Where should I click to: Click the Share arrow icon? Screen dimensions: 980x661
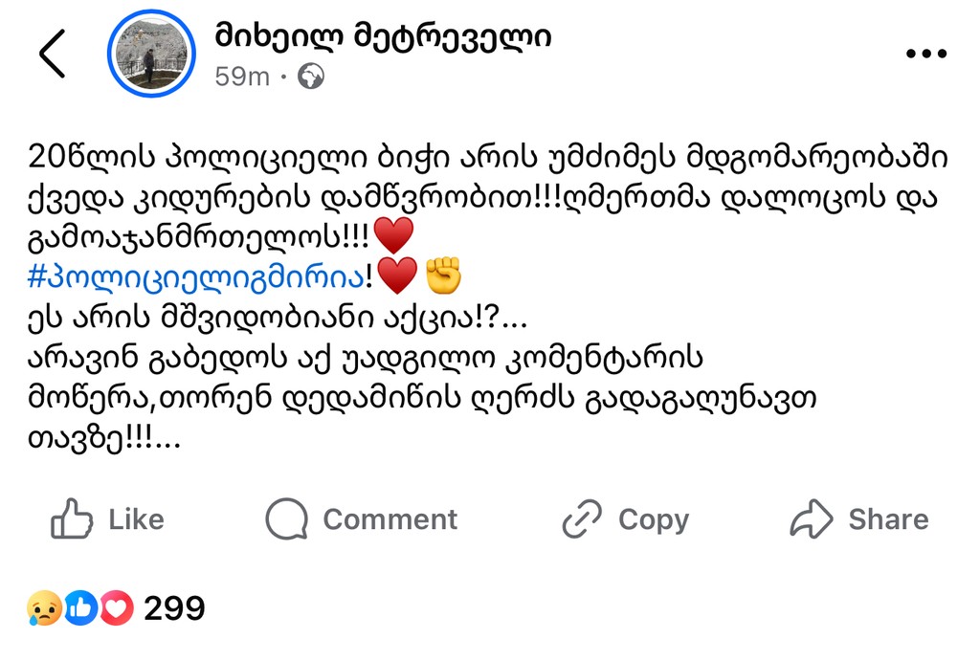point(812,519)
